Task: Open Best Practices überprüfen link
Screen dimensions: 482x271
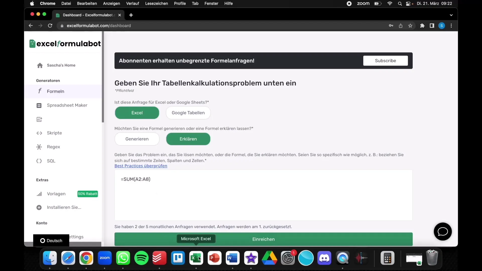Action: (141, 166)
